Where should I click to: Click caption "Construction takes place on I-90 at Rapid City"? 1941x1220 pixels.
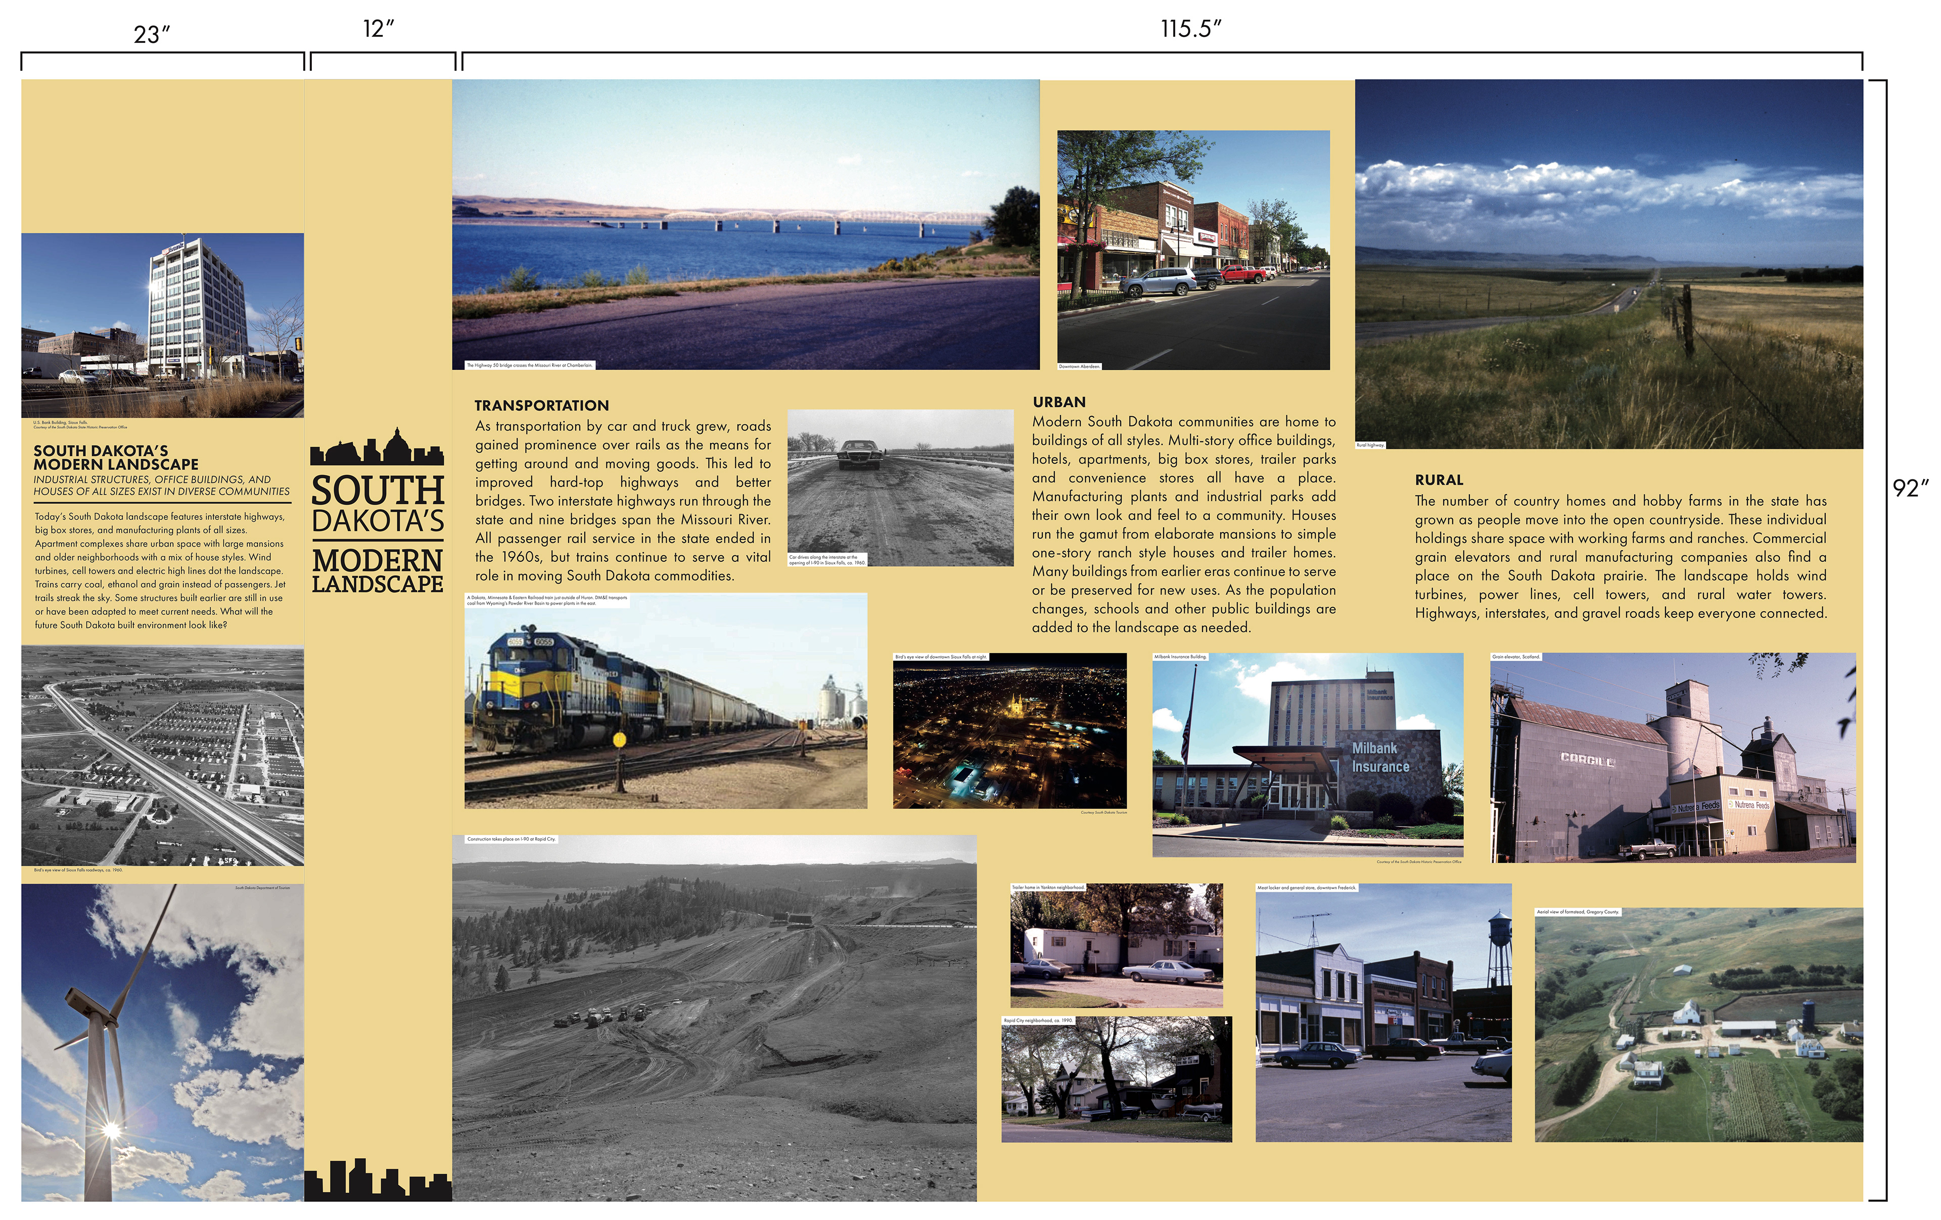click(511, 839)
